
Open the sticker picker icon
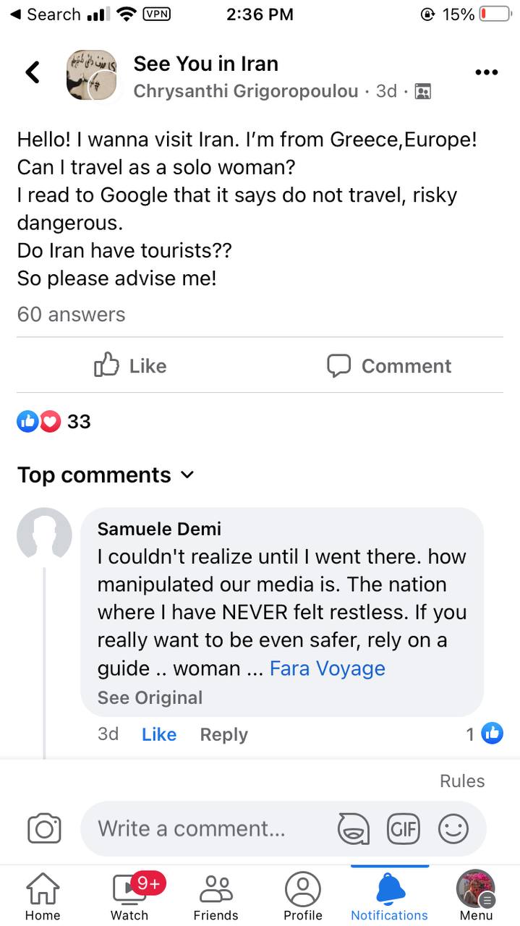coord(353,828)
